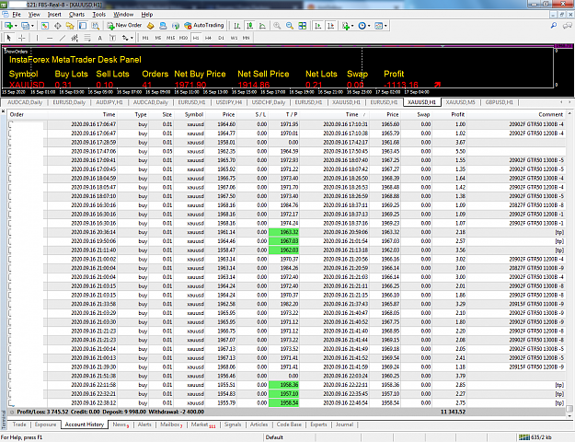Sort history by Comment column header
The width and height of the screenshot is (575, 442).
click(x=550, y=114)
